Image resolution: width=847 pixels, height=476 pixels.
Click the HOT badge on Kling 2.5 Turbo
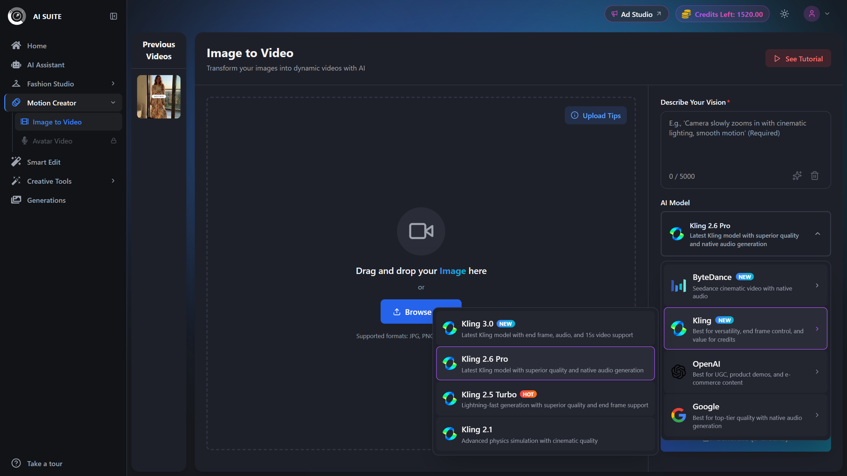528,394
